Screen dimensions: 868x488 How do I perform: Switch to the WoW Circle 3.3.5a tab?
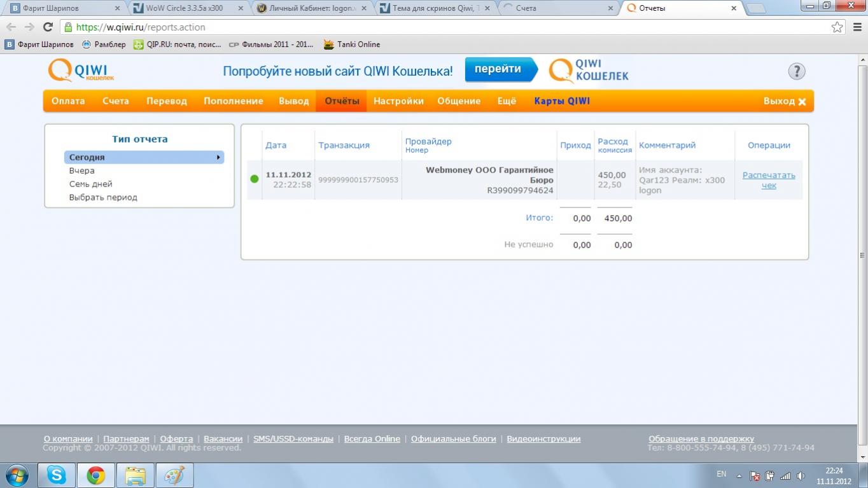tap(188, 8)
